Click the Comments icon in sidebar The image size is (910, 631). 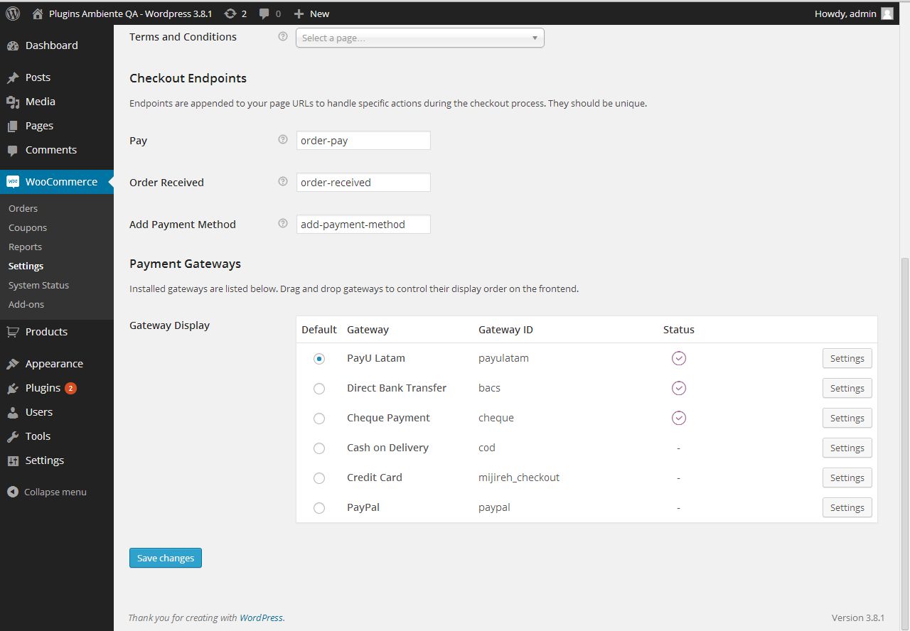tap(13, 150)
